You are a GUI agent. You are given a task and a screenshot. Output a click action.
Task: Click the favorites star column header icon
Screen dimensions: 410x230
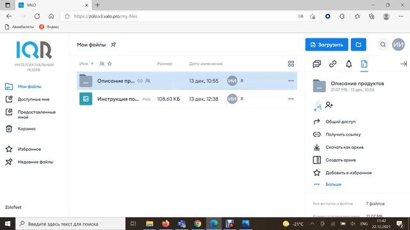click(x=110, y=64)
